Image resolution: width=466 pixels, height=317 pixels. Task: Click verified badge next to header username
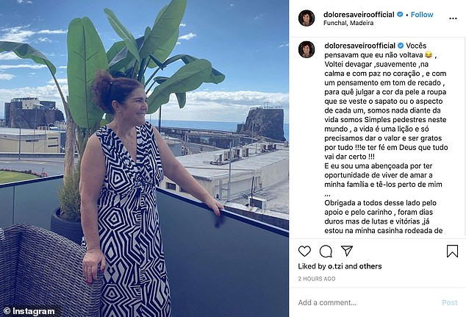pyautogui.click(x=400, y=14)
